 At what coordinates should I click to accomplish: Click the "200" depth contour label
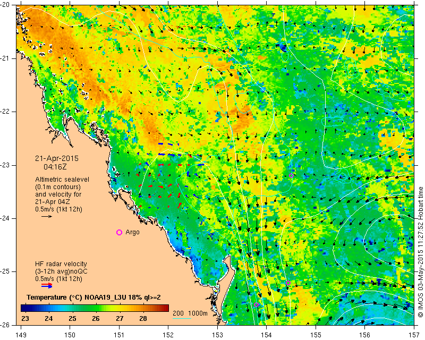click(x=178, y=313)
